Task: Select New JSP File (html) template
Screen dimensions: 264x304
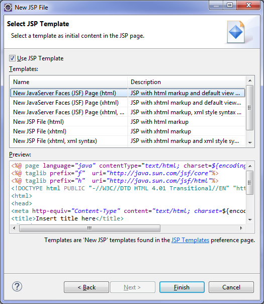Action: 127,122
